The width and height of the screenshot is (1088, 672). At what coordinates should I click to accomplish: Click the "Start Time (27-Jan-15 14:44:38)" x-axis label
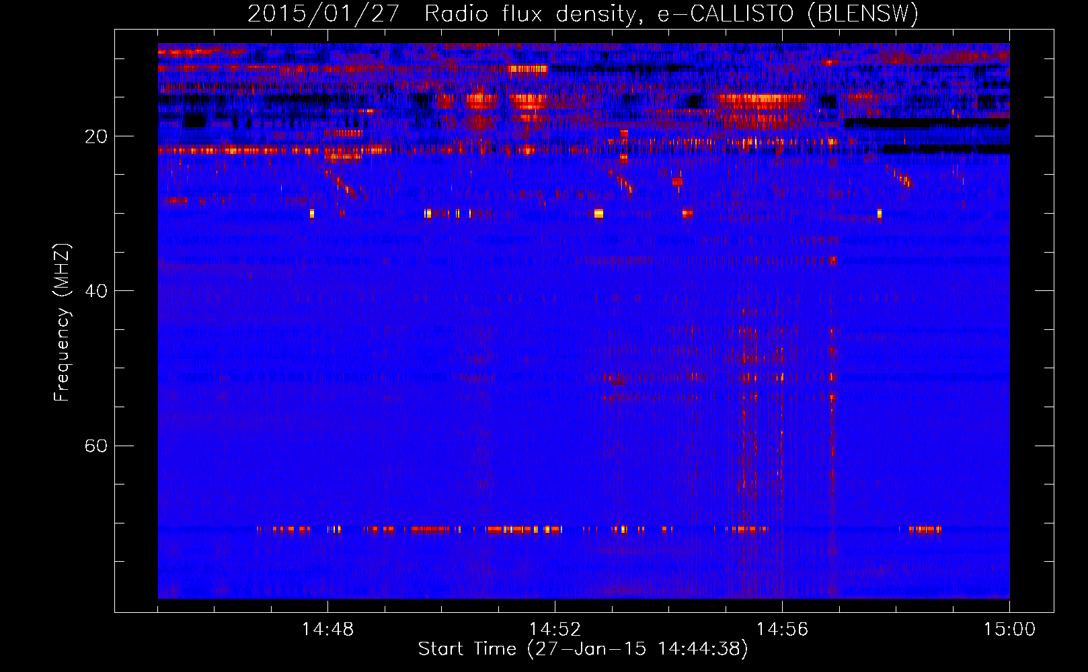coord(583,649)
